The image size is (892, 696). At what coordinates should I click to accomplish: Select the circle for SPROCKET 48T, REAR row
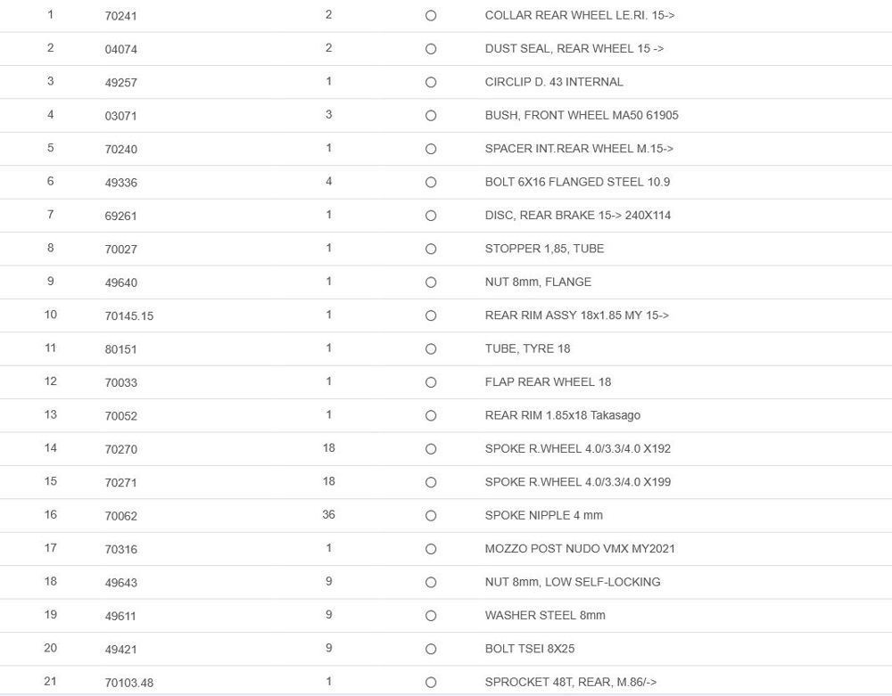click(431, 683)
